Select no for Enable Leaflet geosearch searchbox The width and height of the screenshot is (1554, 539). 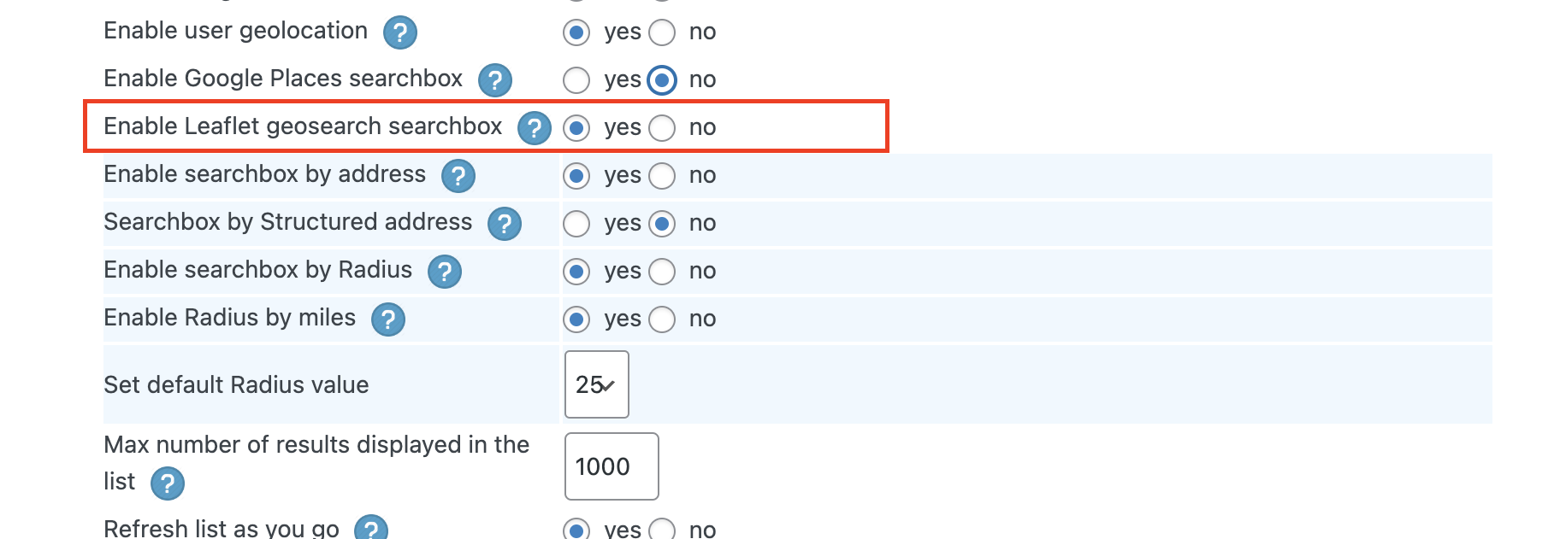point(662,128)
